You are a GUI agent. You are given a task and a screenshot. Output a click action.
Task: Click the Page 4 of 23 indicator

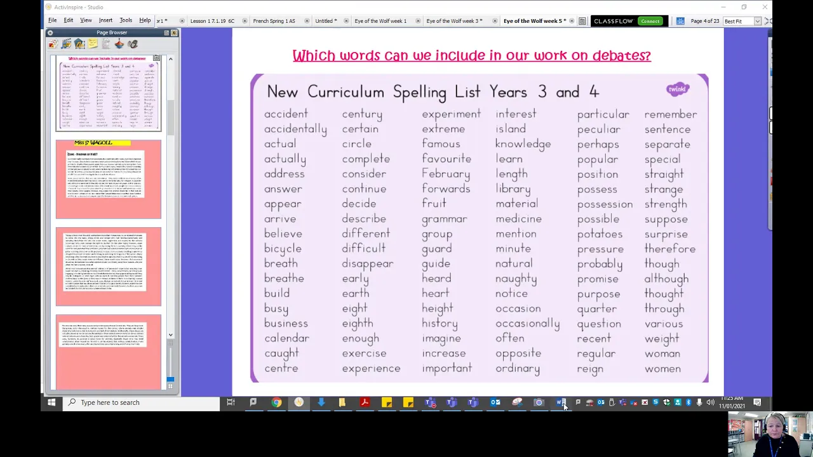pos(704,21)
